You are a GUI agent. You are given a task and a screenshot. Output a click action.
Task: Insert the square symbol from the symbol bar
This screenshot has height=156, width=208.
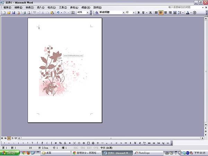point(88,143)
